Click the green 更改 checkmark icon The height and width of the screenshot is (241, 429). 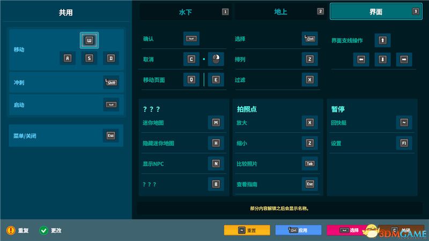(x=43, y=230)
